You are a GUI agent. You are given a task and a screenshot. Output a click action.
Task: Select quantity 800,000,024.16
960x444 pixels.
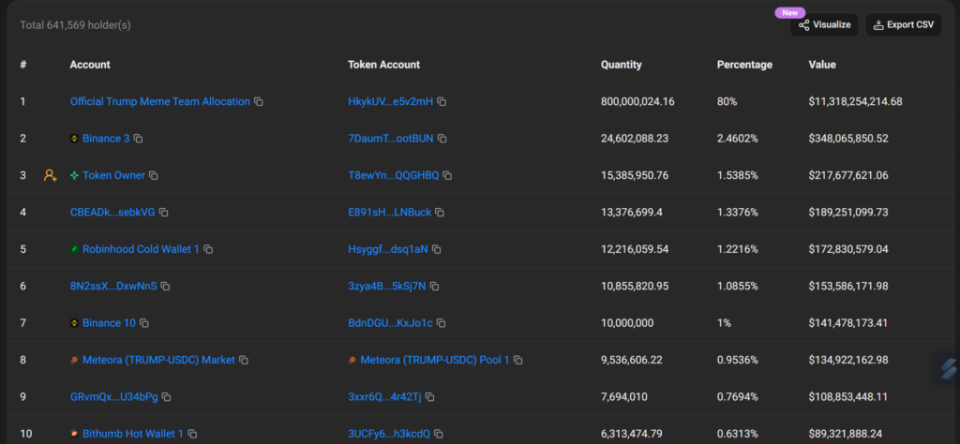pyautogui.click(x=637, y=101)
